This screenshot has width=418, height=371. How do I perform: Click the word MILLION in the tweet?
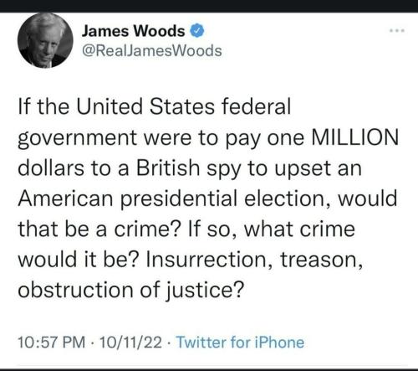click(355, 137)
